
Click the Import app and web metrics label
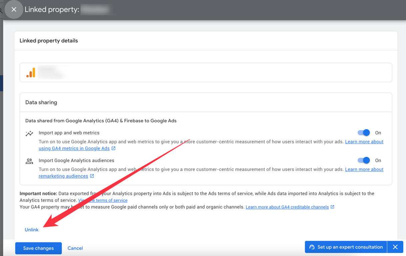click(69, 133)
